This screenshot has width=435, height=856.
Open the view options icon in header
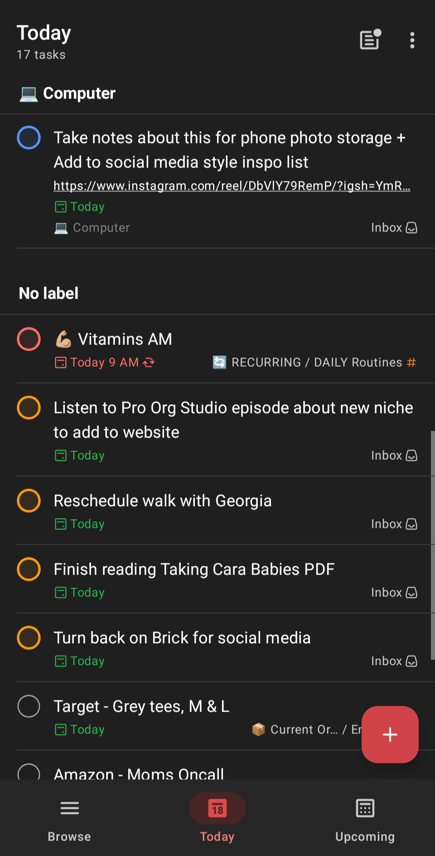(370, 40)
